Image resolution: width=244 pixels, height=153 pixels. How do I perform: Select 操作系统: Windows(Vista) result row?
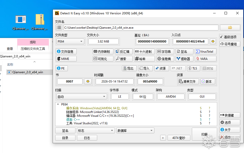point(97,108)
